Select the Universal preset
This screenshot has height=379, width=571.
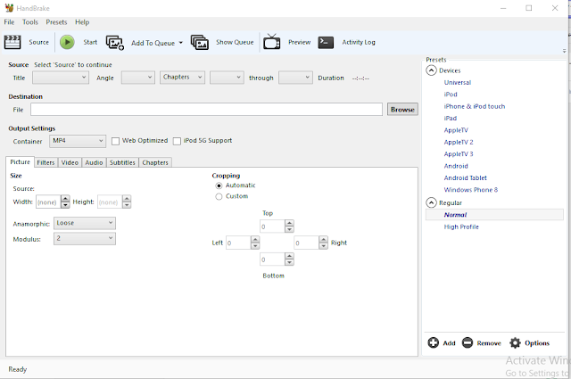pos(458,83)
